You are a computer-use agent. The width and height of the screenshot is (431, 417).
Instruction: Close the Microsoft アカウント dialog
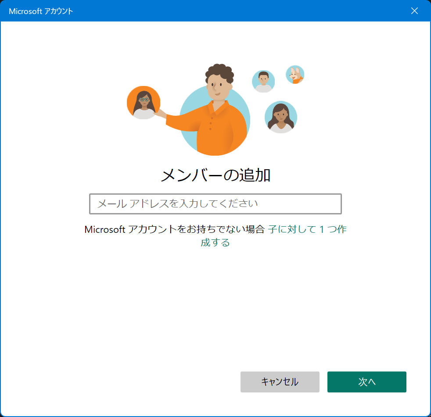pyautogui.click(x=414, y=11)
